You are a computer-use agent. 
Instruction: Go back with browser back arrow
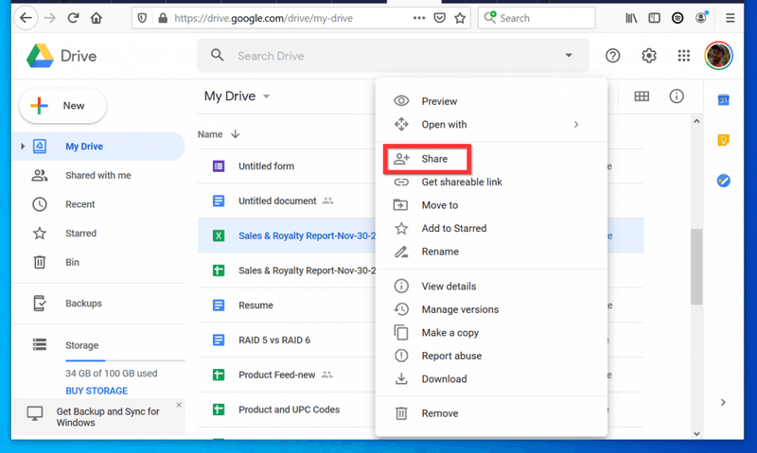26,18
